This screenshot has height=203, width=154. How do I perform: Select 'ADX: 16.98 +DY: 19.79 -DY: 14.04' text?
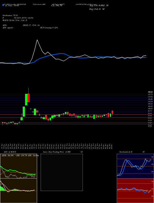[x=20, y=156]
